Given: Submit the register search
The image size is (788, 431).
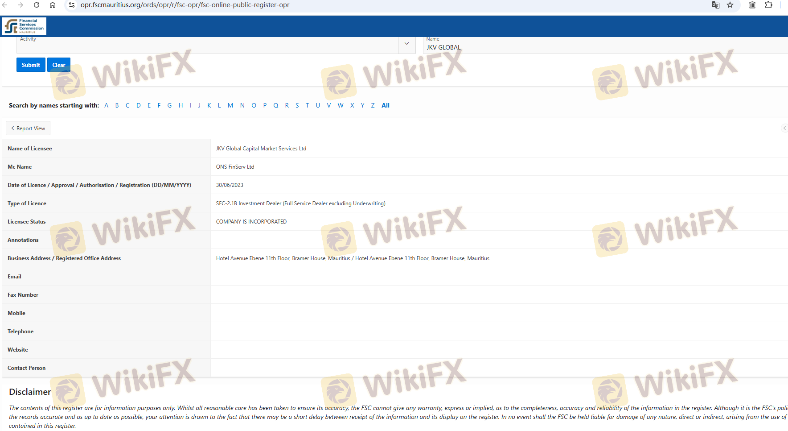Looking at the screenshot, I should pos(31,65).
